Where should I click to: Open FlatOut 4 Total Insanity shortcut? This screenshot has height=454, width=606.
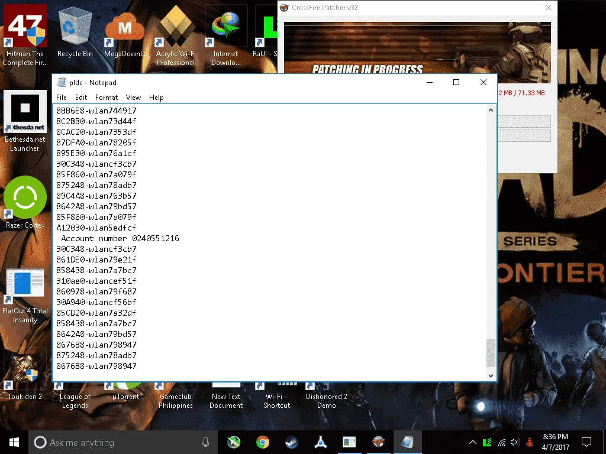[25, 296]
